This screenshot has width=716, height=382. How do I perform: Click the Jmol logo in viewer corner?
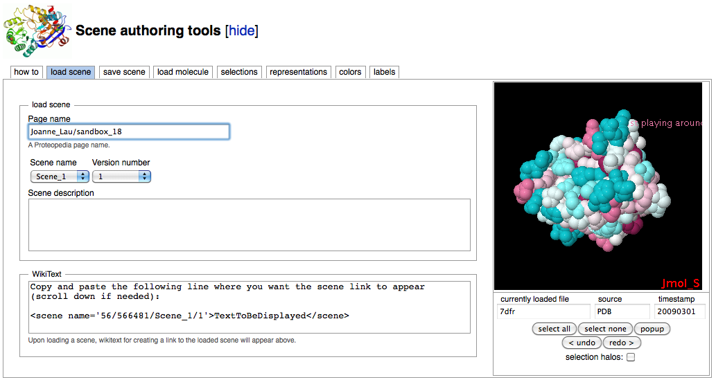680,283
